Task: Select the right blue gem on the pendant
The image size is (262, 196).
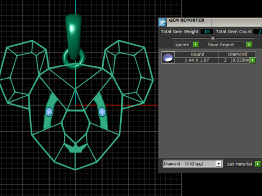Action: (x=102, y=112)
